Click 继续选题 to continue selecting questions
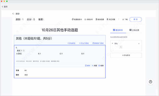Image resolution: width=159 pixels, height=96 pixels. coord(100,19)
